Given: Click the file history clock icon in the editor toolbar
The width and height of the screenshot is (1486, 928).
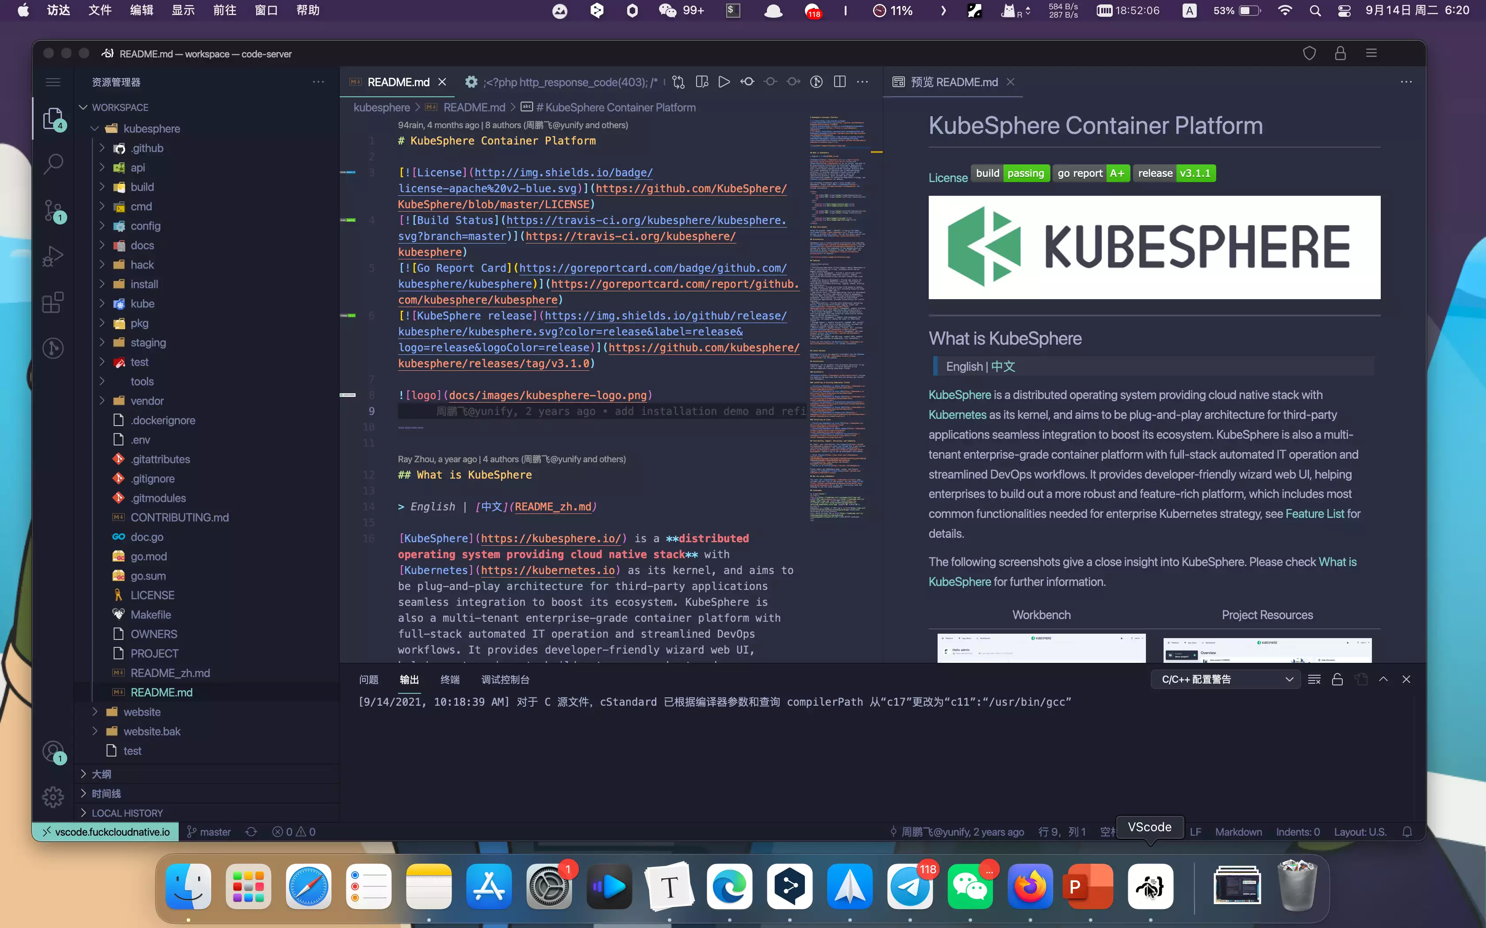Looking at the screenshot, I should click(816, 82).
